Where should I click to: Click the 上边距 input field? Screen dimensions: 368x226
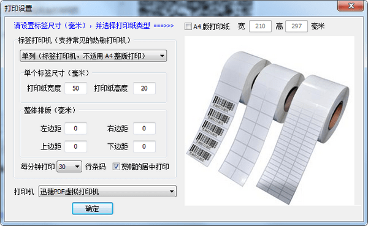coord(76,146)
